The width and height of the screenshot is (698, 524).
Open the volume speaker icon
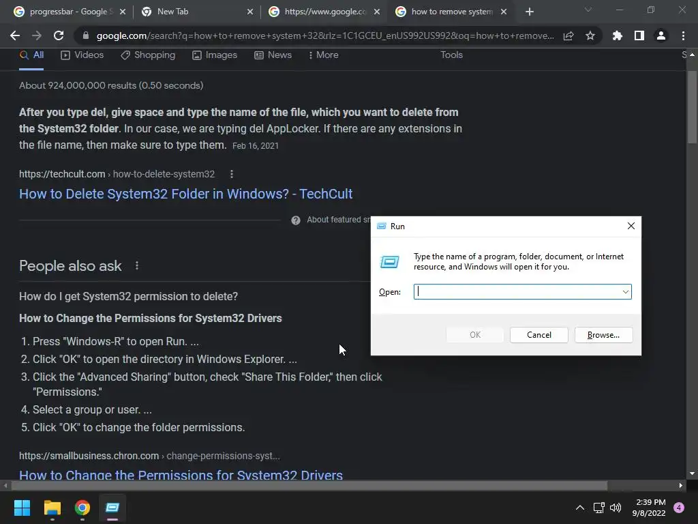pyautogui.click(x=616, y=508)
